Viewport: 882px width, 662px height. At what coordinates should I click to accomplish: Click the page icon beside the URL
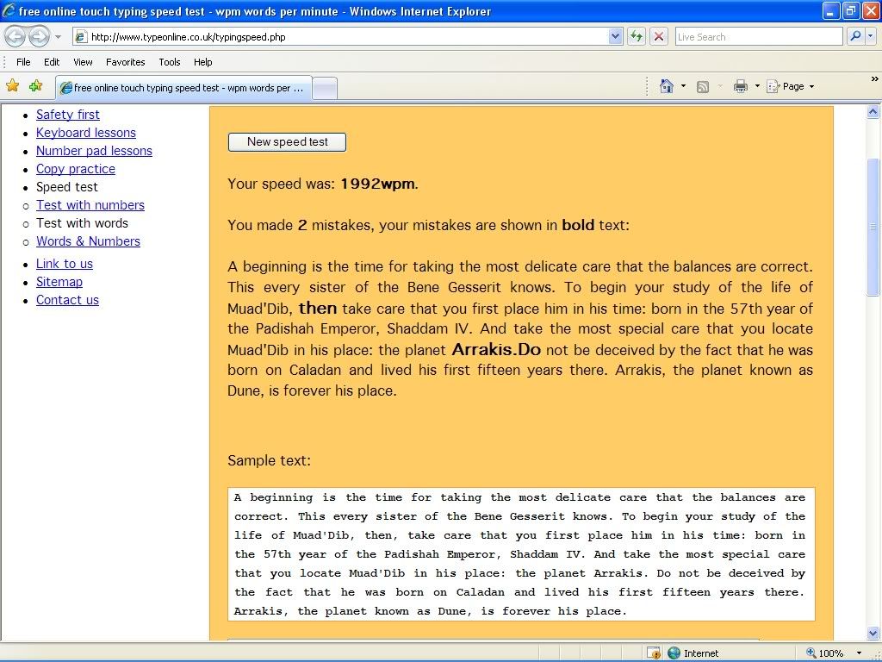tap(81, 37)
